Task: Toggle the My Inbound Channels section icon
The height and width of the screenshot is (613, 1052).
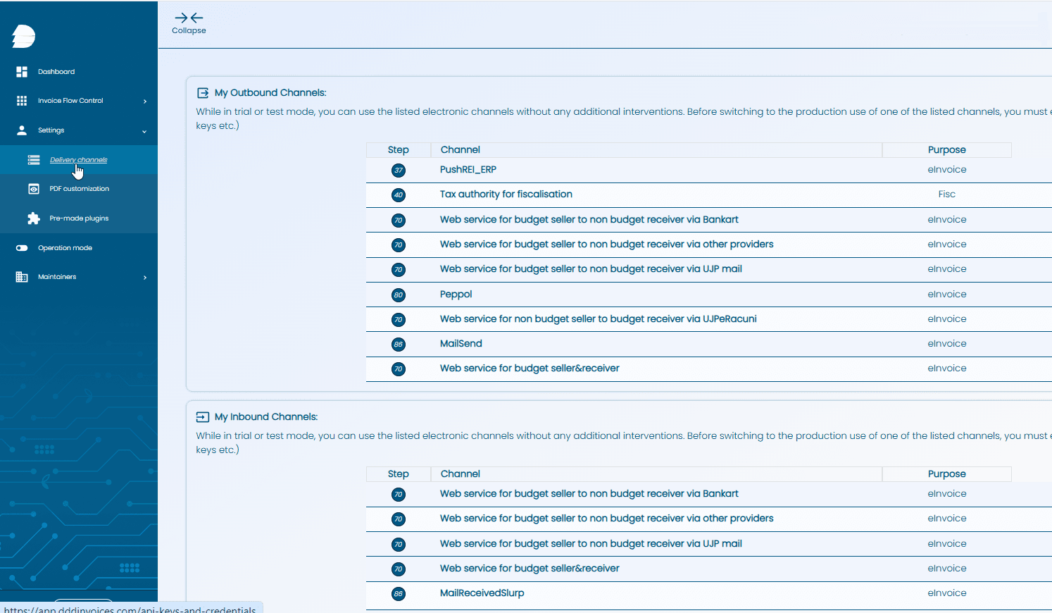Action: 203,416
